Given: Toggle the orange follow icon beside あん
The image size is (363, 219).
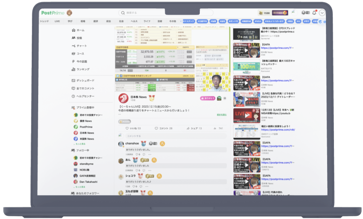Looking at the screenshot, I should [154, 160].
